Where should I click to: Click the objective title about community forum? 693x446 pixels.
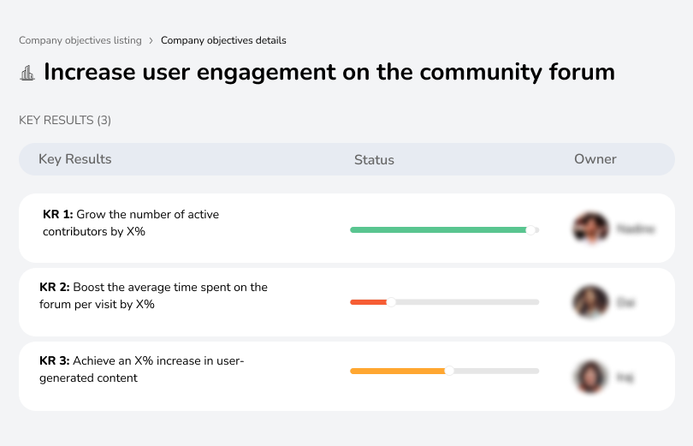point(329,72)
